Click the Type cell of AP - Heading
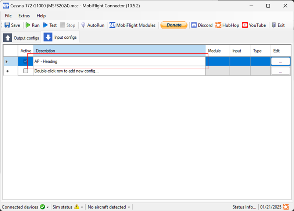The height and width of the screenshot is (211, 294). (261, 61)
